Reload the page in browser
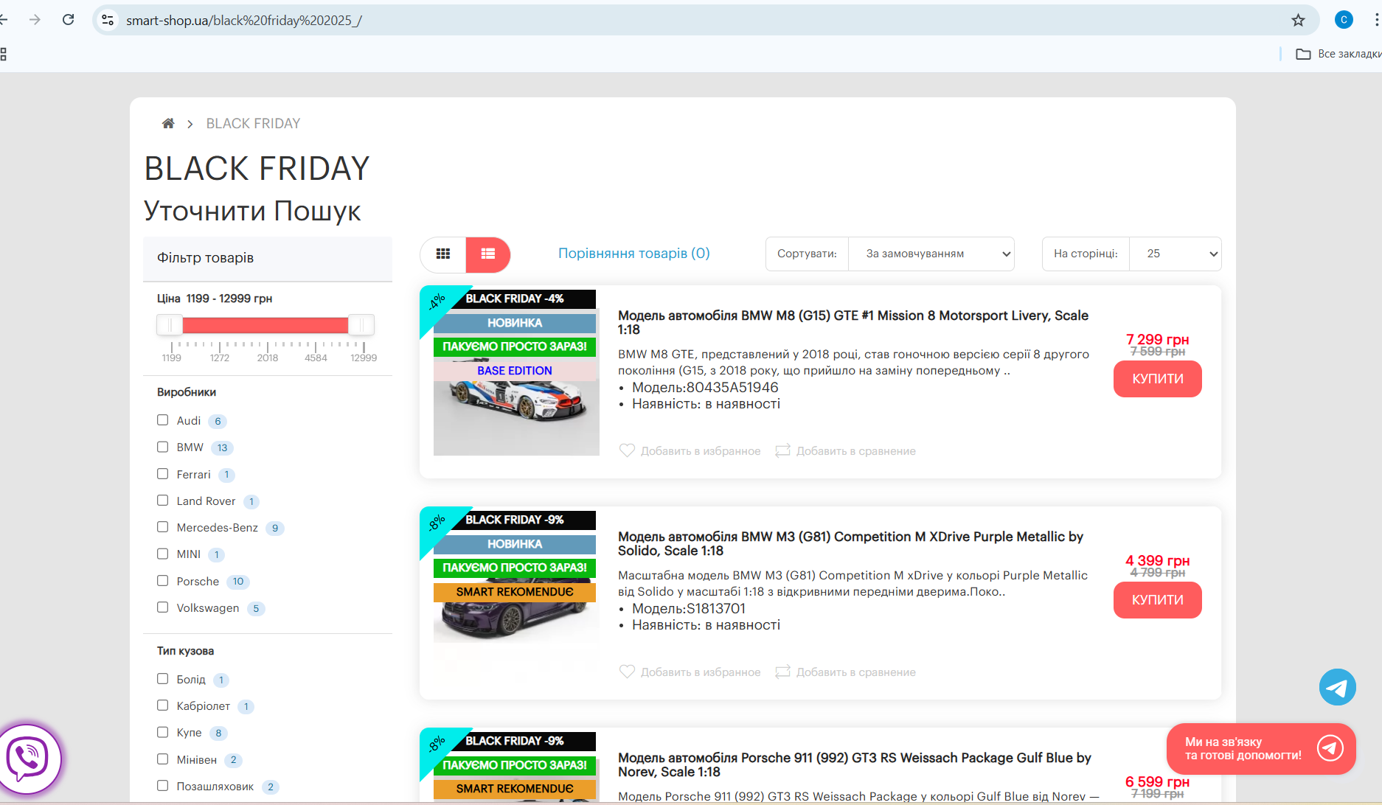The image size is (1382, 805). coord(69,20)
